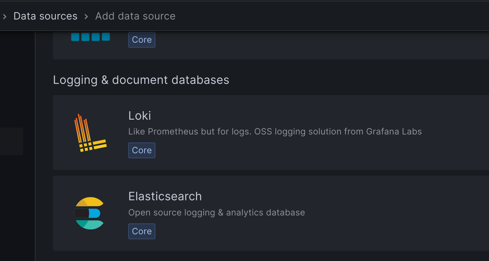Click the chevron between Data sources and Add data source
The width and height of the screenshot is (489, 261).
[x=86, y=16]
